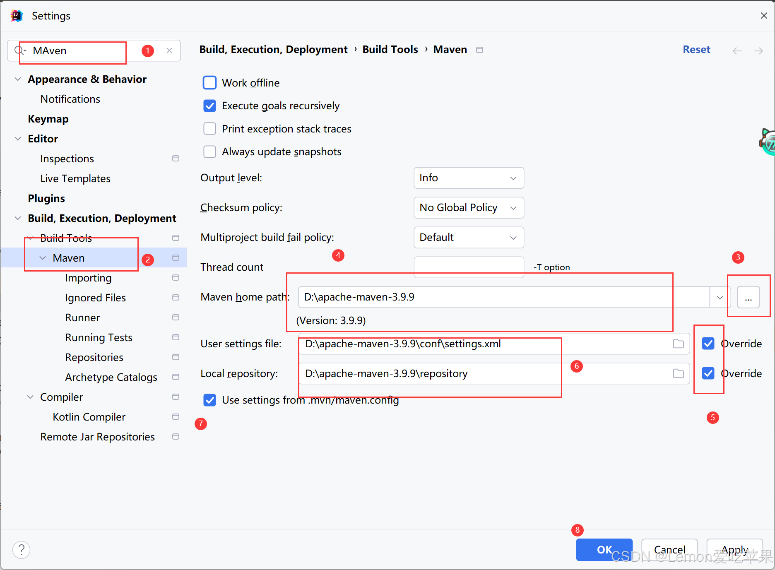Click project icon beside Runner
The width and height of the screenshot is (775, 570).
[176, 317]
